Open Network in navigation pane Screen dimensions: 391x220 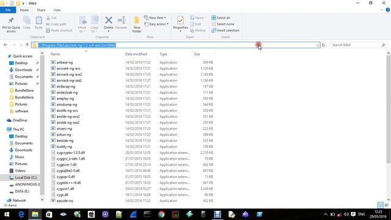pos(16,200)
